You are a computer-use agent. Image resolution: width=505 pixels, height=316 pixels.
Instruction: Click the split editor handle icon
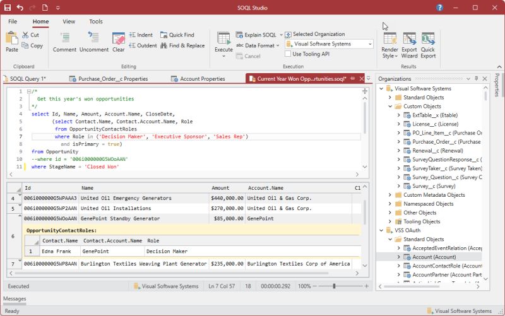coord(365,91)
